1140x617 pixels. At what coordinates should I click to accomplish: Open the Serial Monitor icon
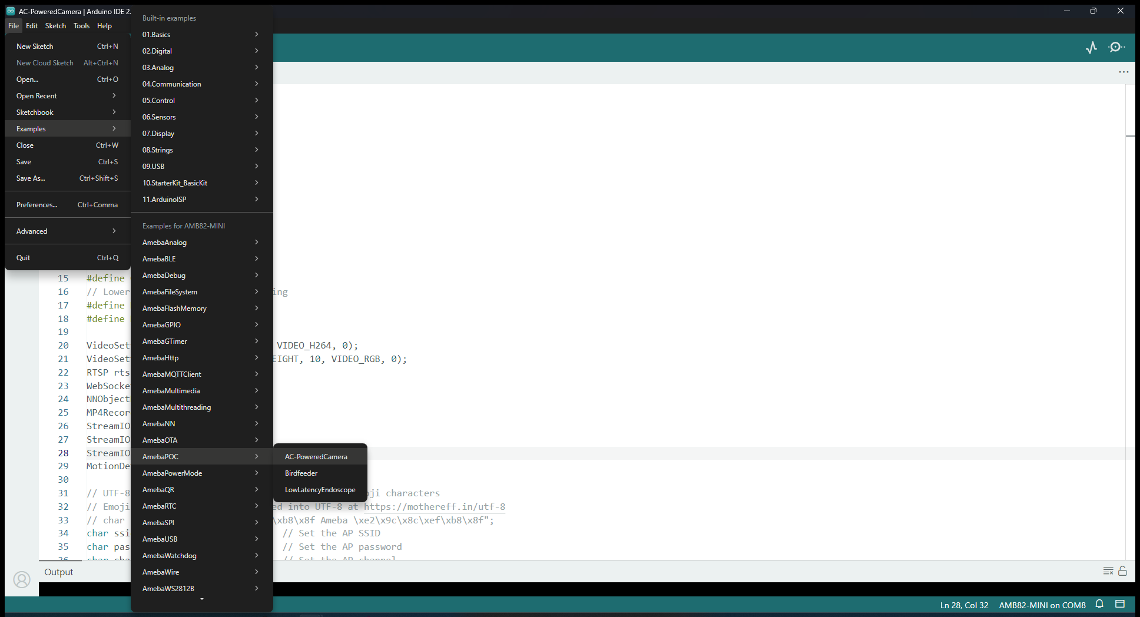tap(1116, 48)
